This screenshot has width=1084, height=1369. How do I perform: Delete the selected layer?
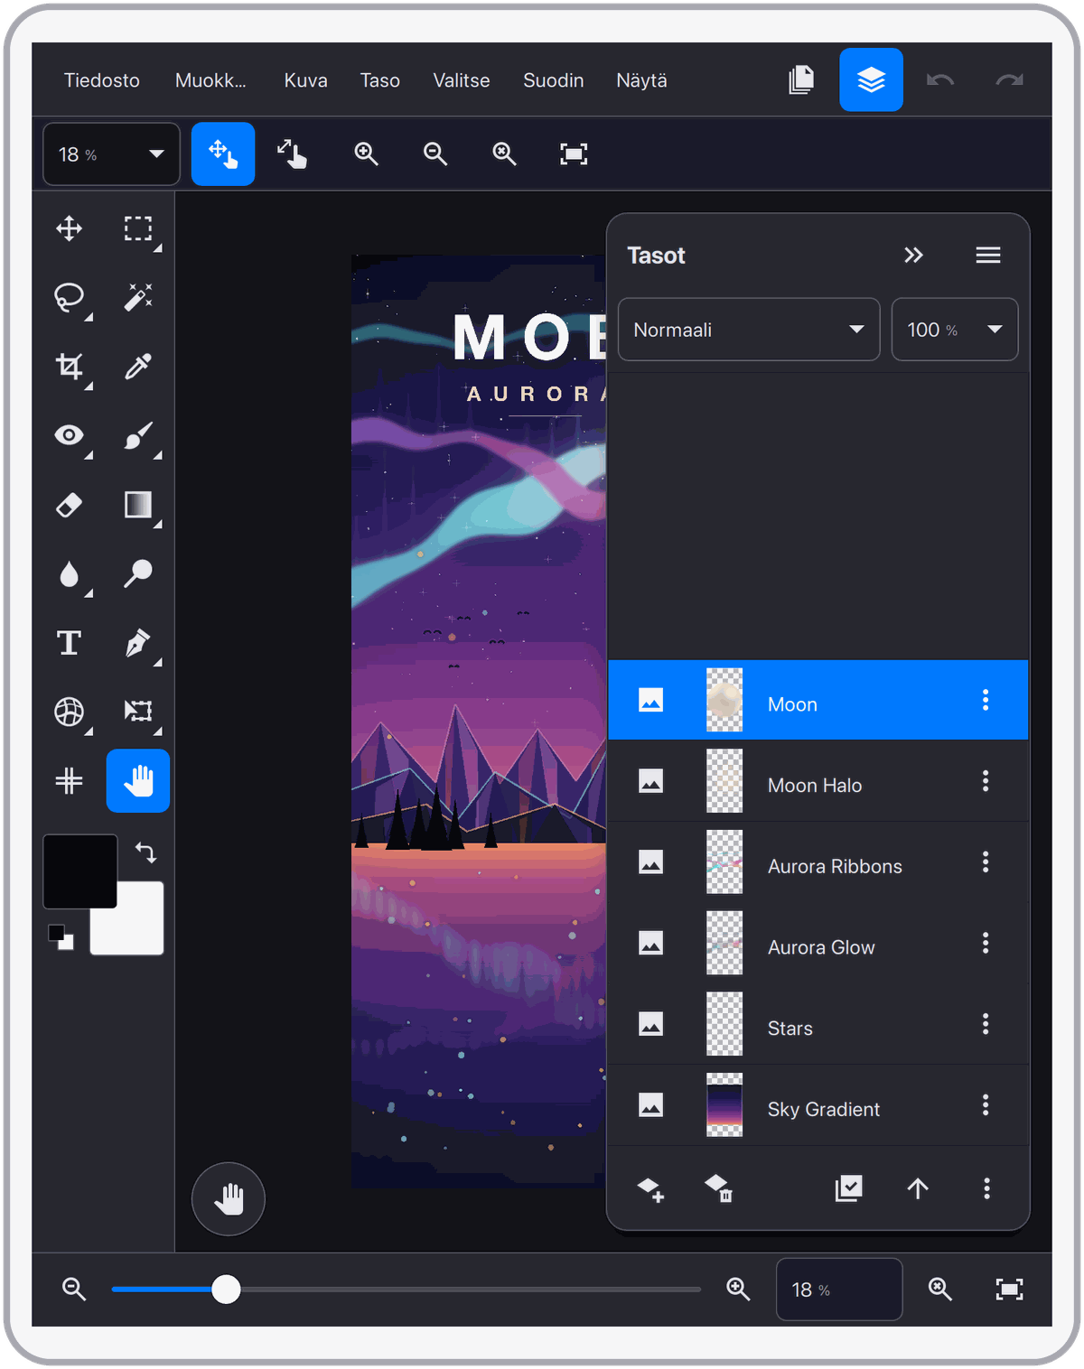coord(719,1188)
